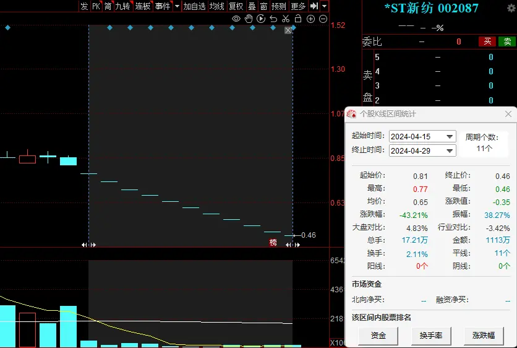Toggle the chart lock icon
Screen dimensions: 517x348
(297, 19)
